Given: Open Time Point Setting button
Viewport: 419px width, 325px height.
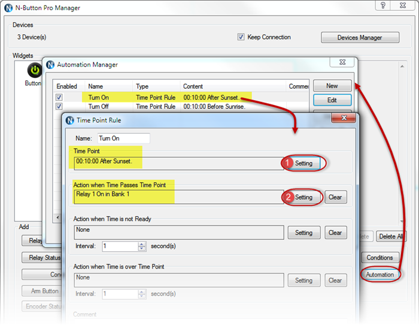Looking at the screenshot, I should point(303,163).
